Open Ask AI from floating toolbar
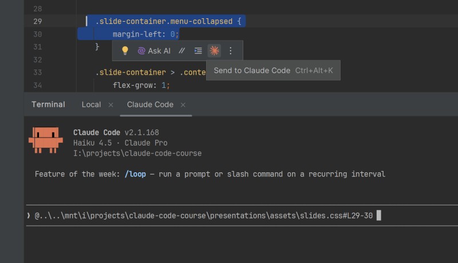Viewport: 458px width, 263px height. coord(154,51)
